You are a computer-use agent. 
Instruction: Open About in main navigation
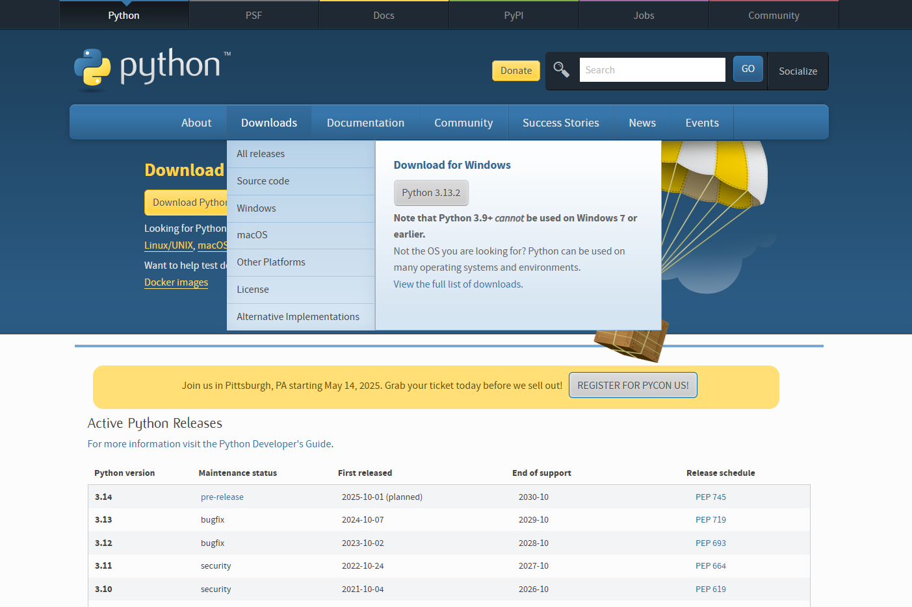(196, 123)
